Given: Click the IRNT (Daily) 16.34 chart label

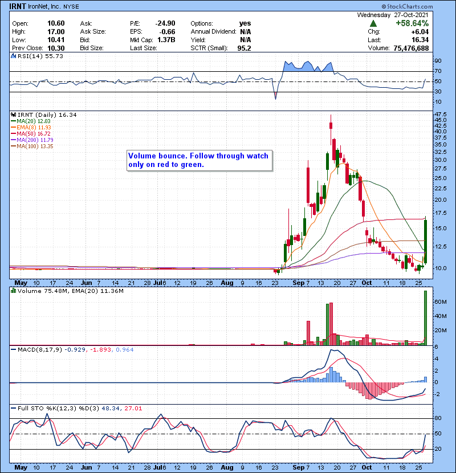Looking at the screenshot, I should click(x=47, y=115).
